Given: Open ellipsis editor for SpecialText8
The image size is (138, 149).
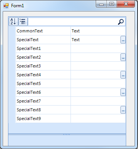Looking at the screenshot, I should coord(123,110).
